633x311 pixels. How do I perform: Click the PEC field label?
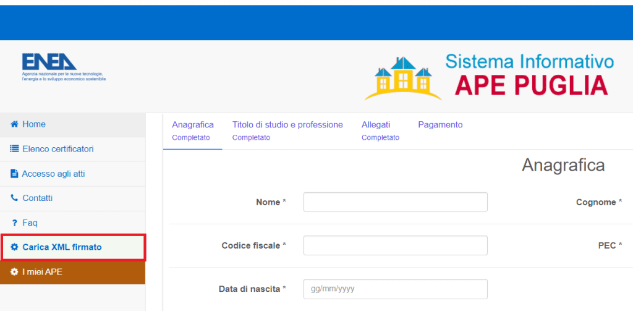click(610, 245)
